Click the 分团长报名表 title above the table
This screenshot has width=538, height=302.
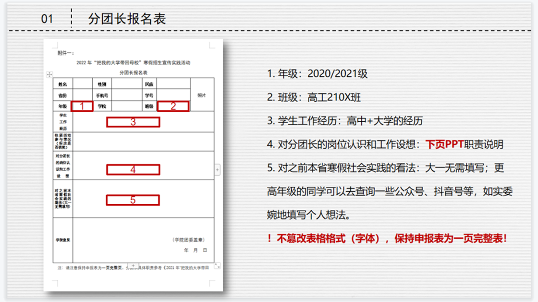pos(133,72)
